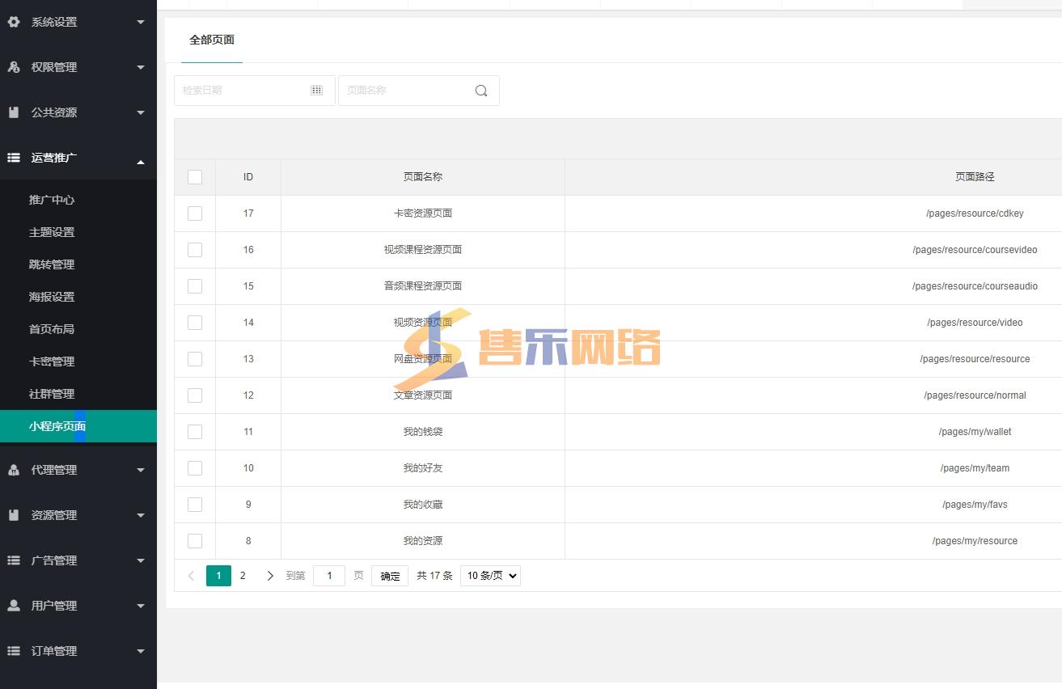Switch to the 全部页面 tab
Viewport: 1062px width, 689px height.
(212, 40)
